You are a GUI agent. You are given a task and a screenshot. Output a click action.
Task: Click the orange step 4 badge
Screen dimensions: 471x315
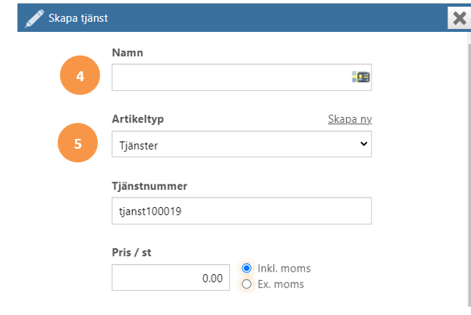(80, 75)
